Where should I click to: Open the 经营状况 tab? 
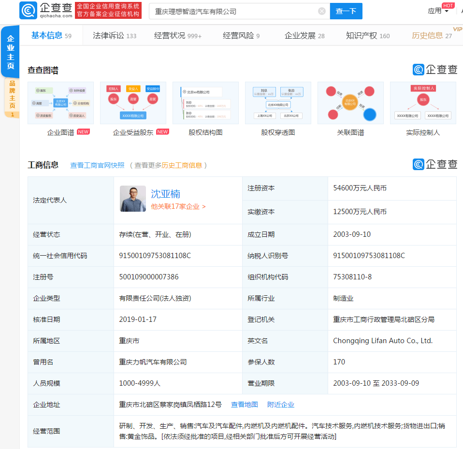[178, 35]
